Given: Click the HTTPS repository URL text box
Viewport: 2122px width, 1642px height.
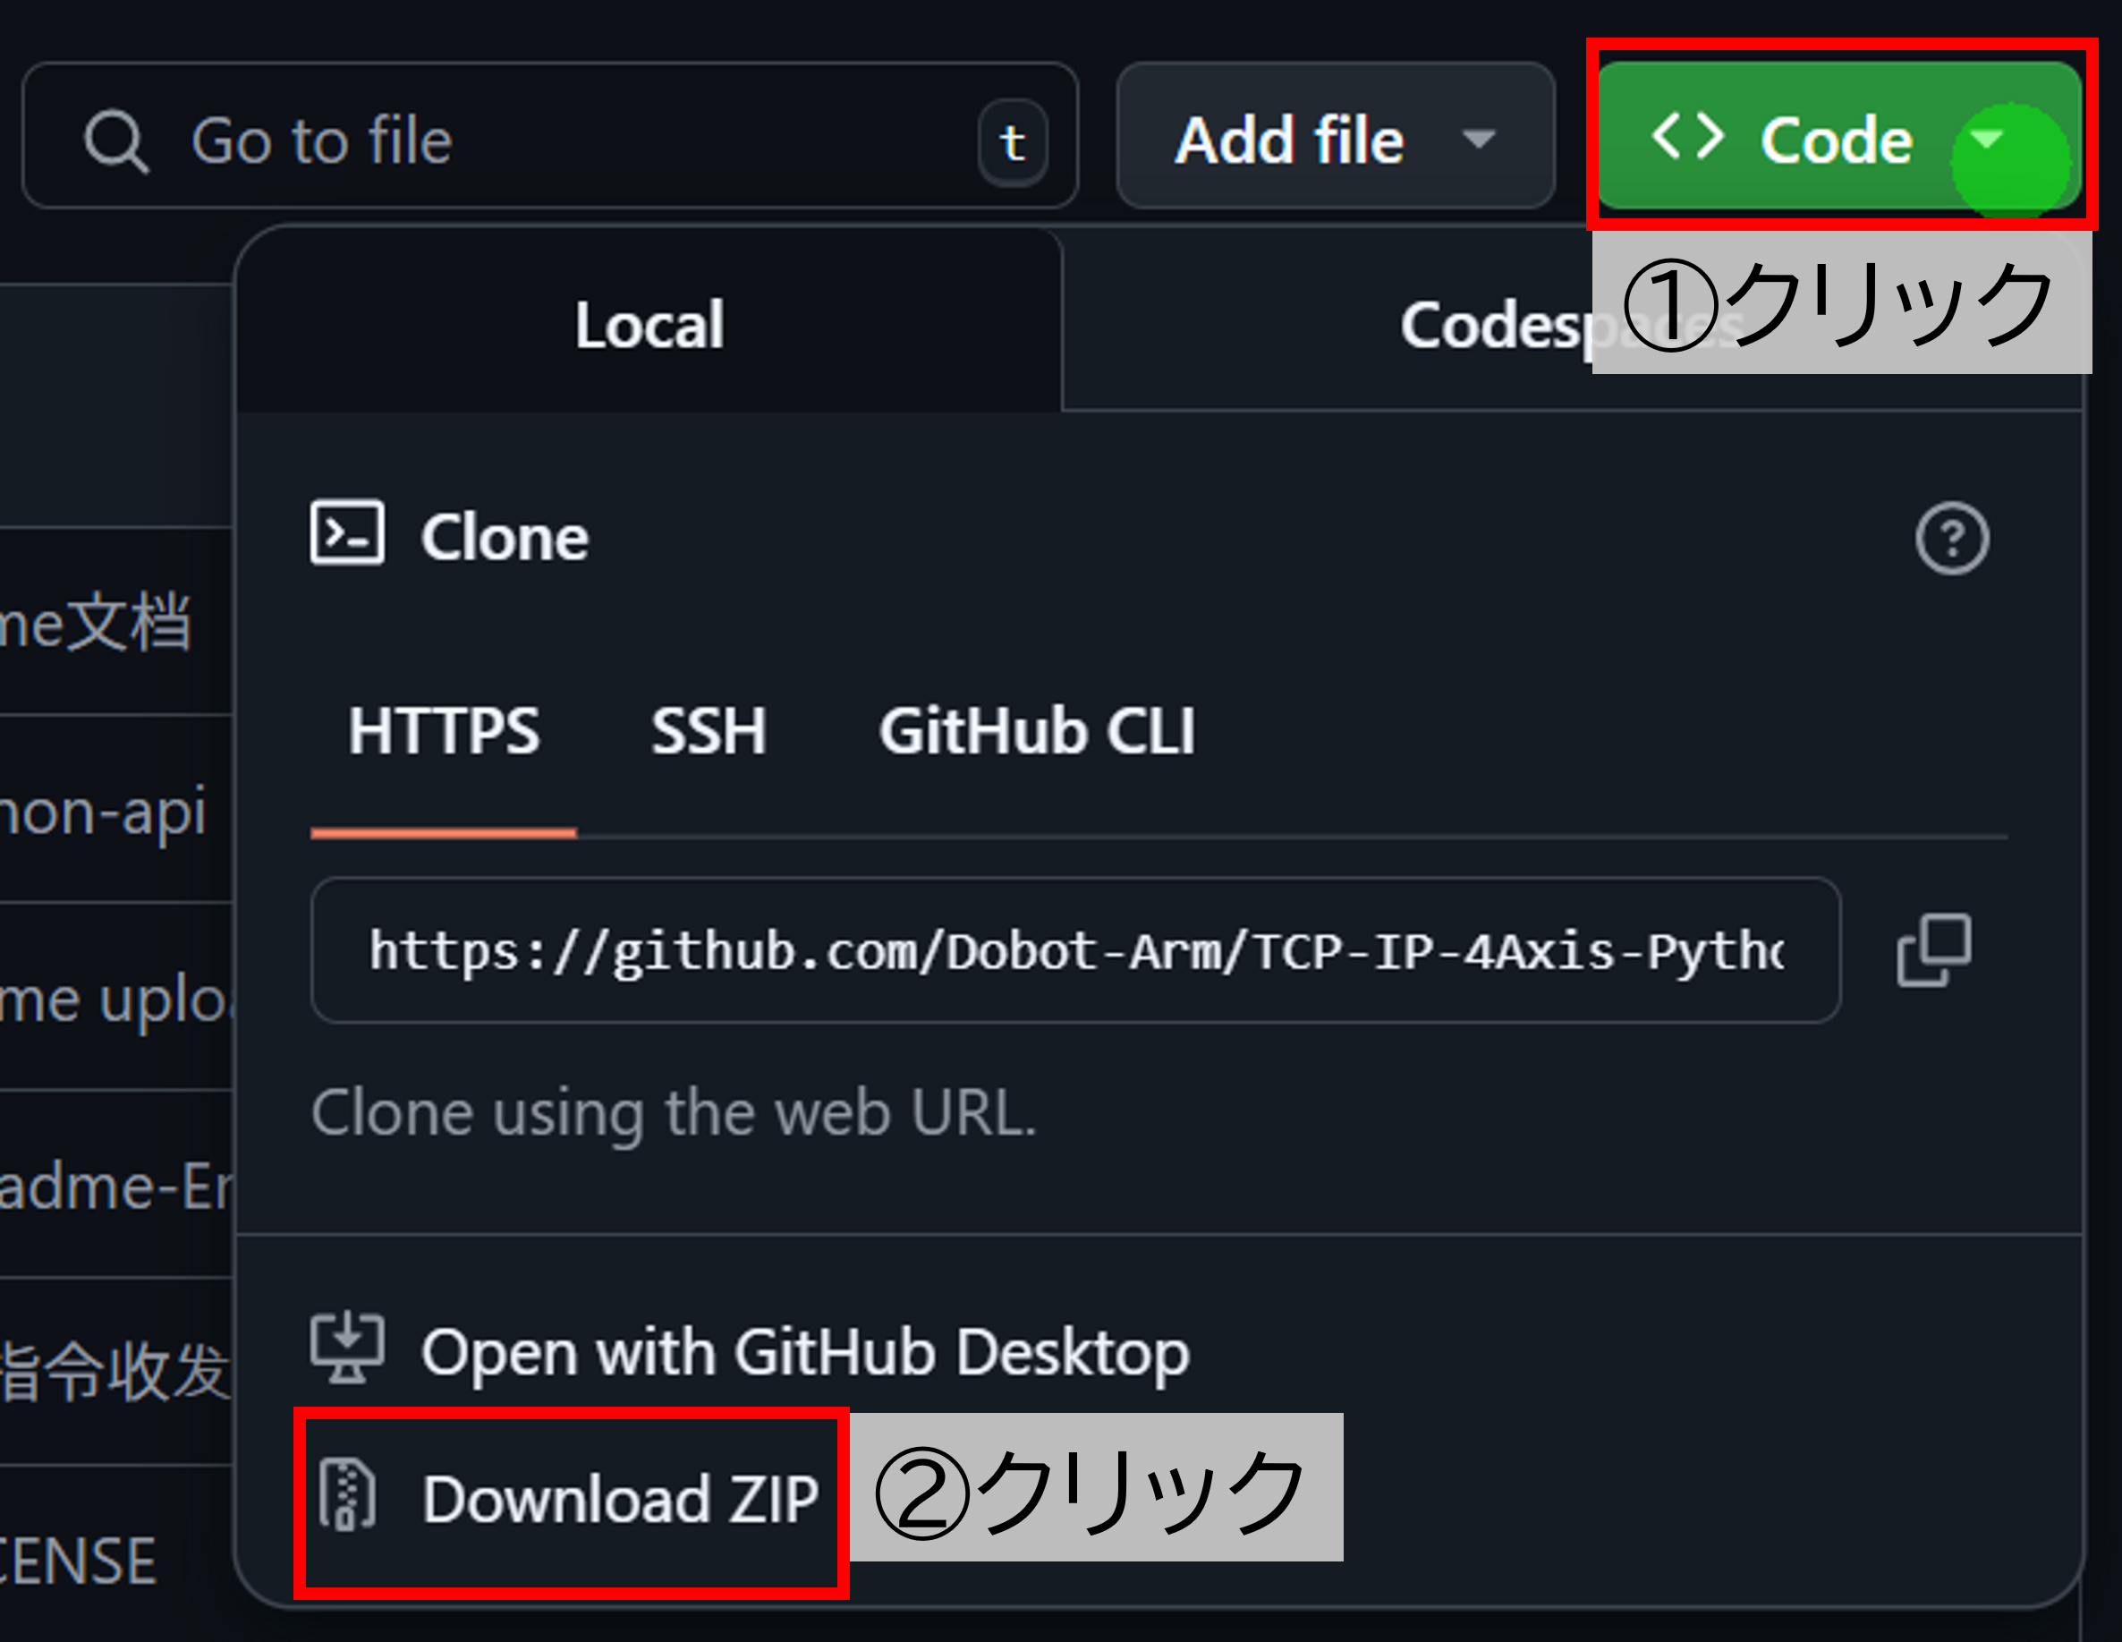Looking at the screenshot, I should pos(1074,950).
